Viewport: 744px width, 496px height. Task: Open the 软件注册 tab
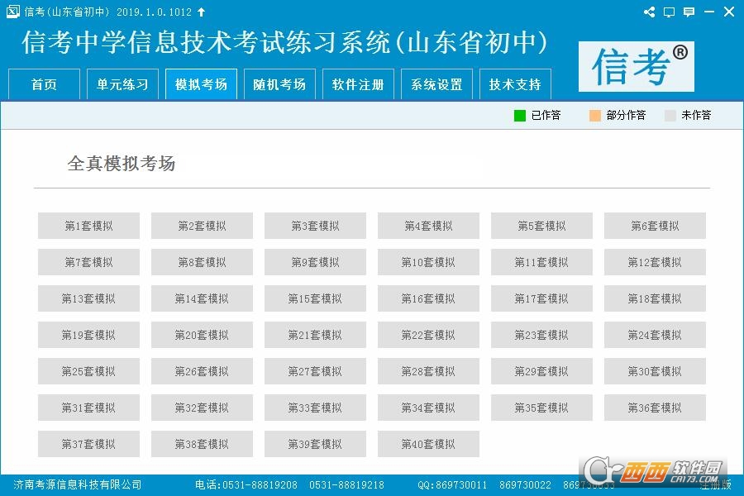tap(358, 84)
